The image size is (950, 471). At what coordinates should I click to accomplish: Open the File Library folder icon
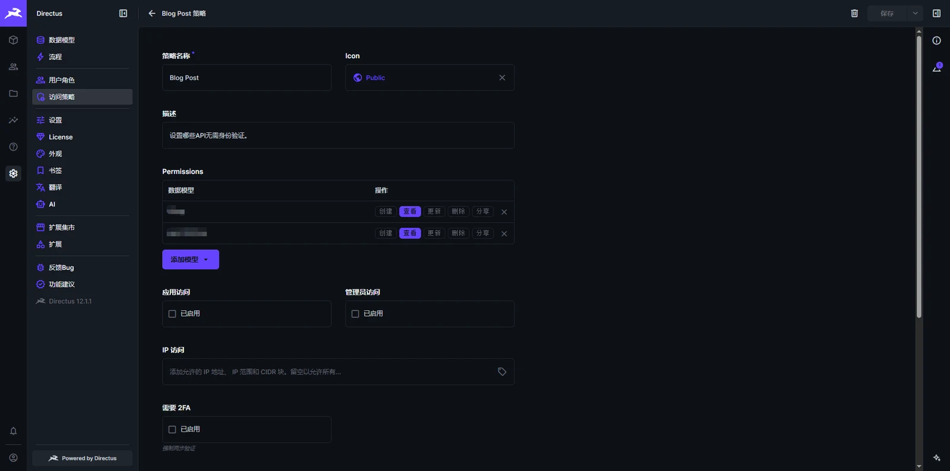pyautogui.click(x=13, y=94)
